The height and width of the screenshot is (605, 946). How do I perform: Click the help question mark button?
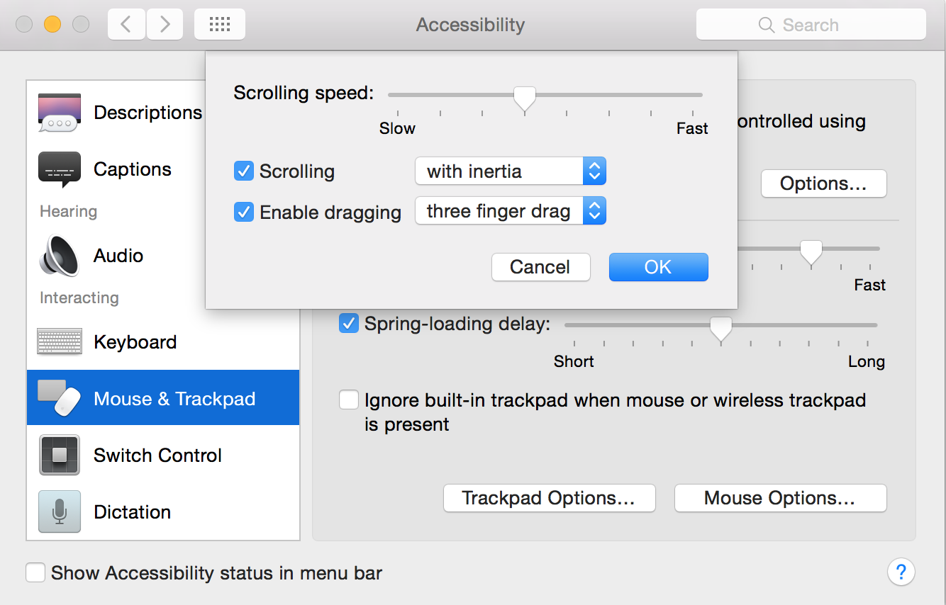tap(901, 572)
